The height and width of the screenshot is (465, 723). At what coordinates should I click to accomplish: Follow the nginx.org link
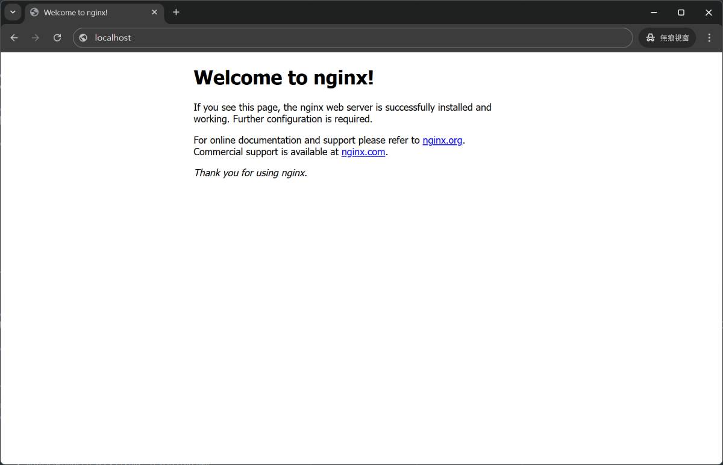[442, 140]
